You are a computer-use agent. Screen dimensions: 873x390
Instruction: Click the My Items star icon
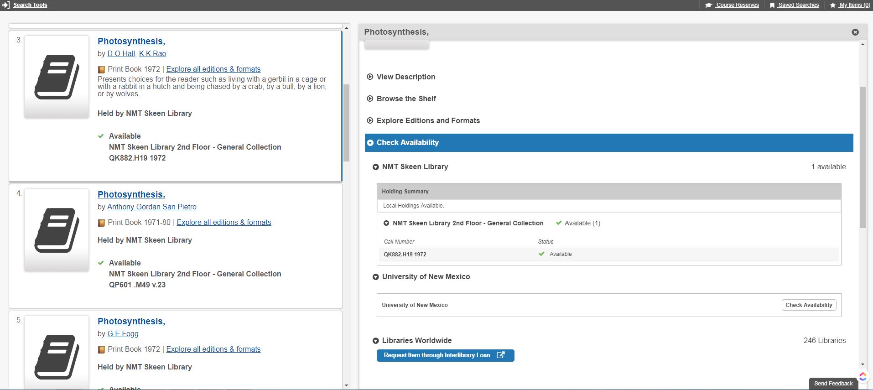pyautogui.click(x=833, y=5)
